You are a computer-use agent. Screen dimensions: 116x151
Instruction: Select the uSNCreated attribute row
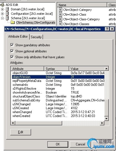tap(58, 108)
